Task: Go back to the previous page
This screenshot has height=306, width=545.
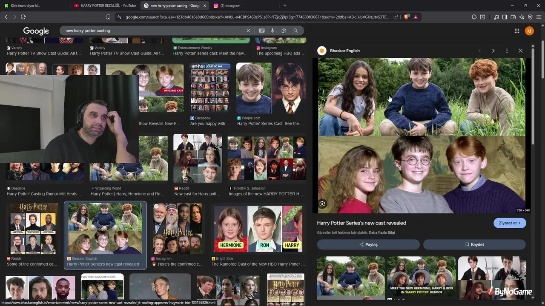Action: click(6, 17)
